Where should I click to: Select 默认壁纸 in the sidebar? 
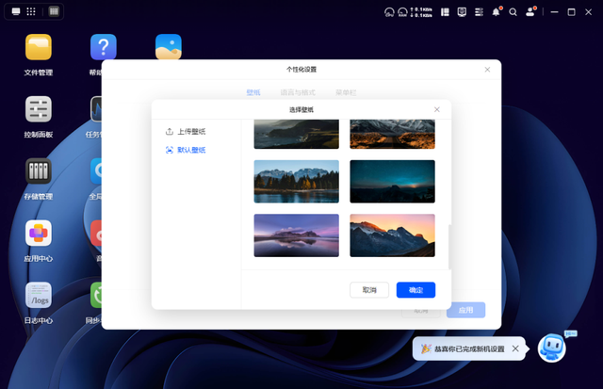click(x=186, y=150)
